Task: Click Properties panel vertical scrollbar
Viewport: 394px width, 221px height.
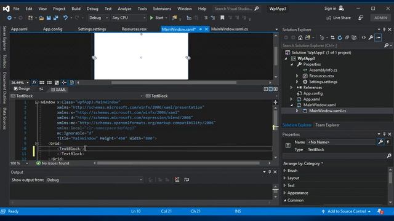Action: click(390, 177)
